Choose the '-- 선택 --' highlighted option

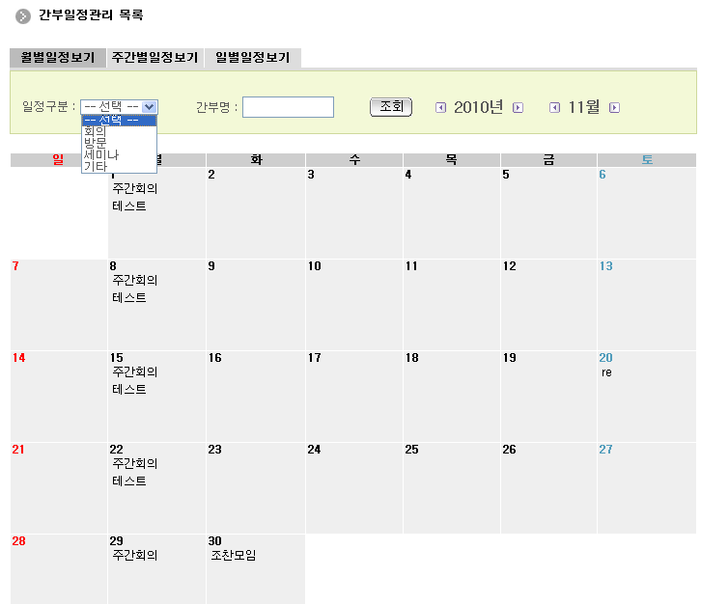(118, 120)
